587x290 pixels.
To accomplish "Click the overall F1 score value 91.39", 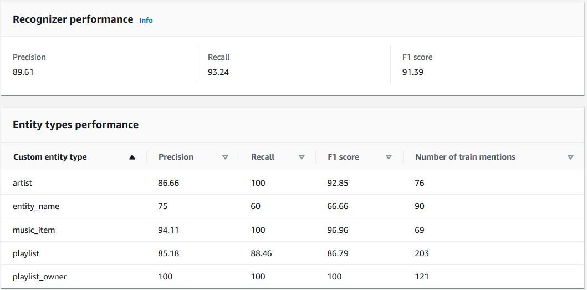I will coord(413,72).
